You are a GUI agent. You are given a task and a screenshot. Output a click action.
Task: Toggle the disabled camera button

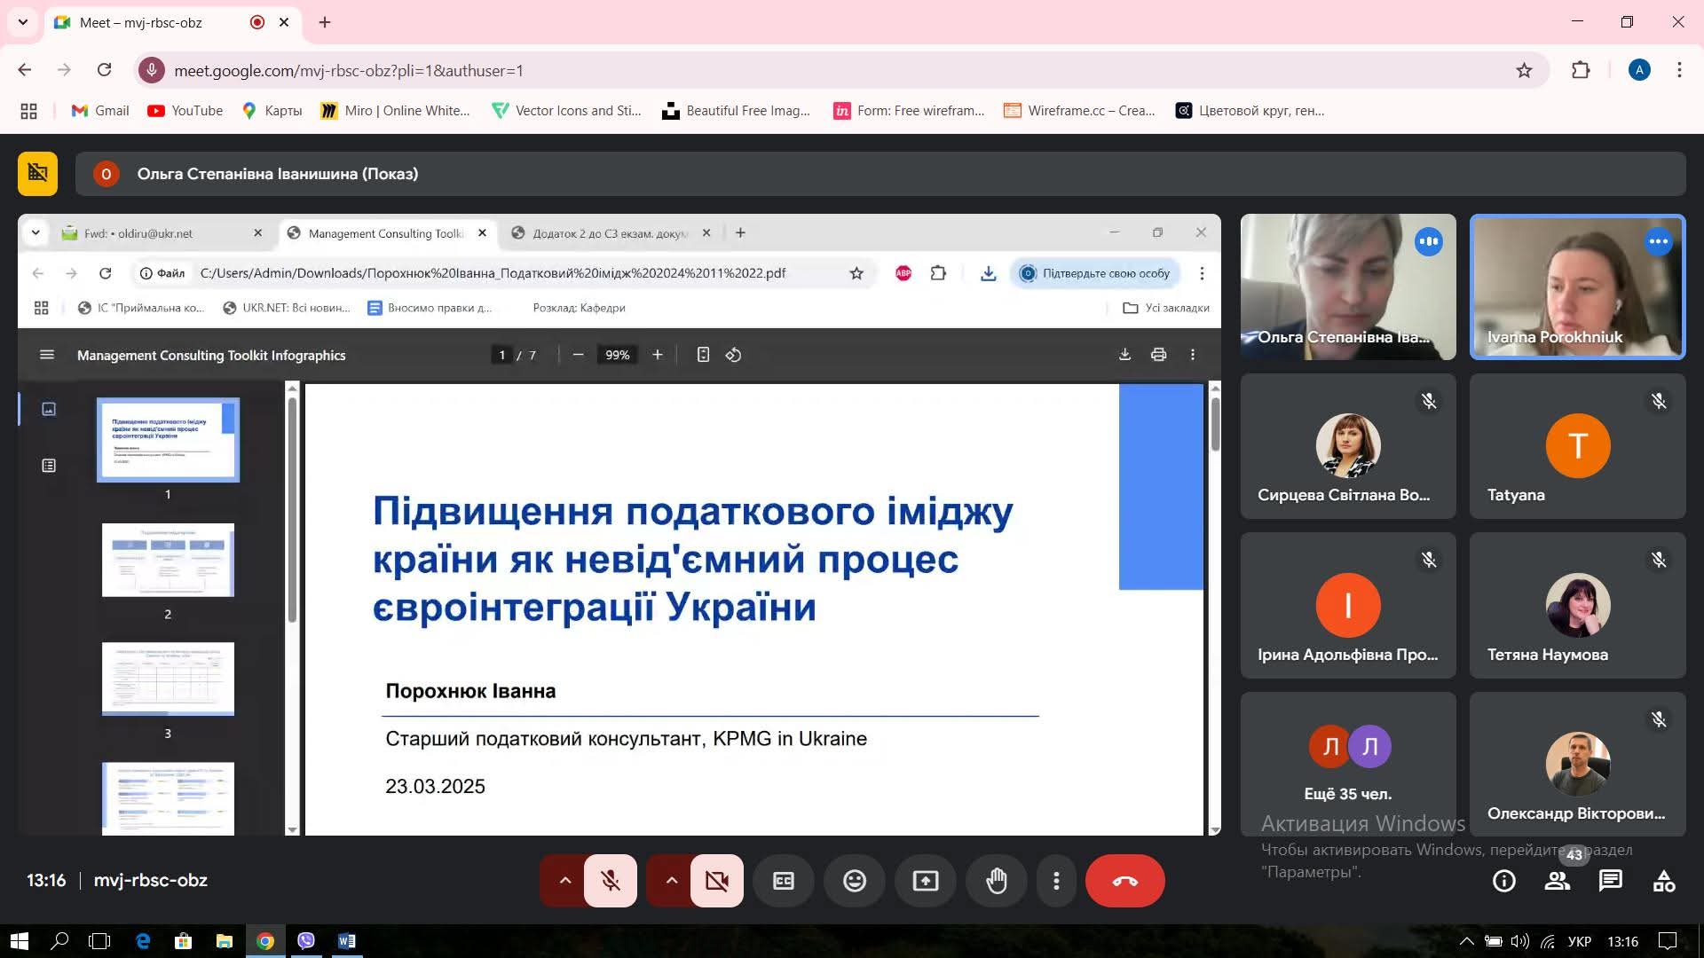click(x=717, y=881)
